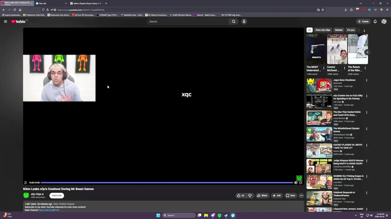Open a new browser tab with plus
391x219 pixels.
tap(106, 3)
